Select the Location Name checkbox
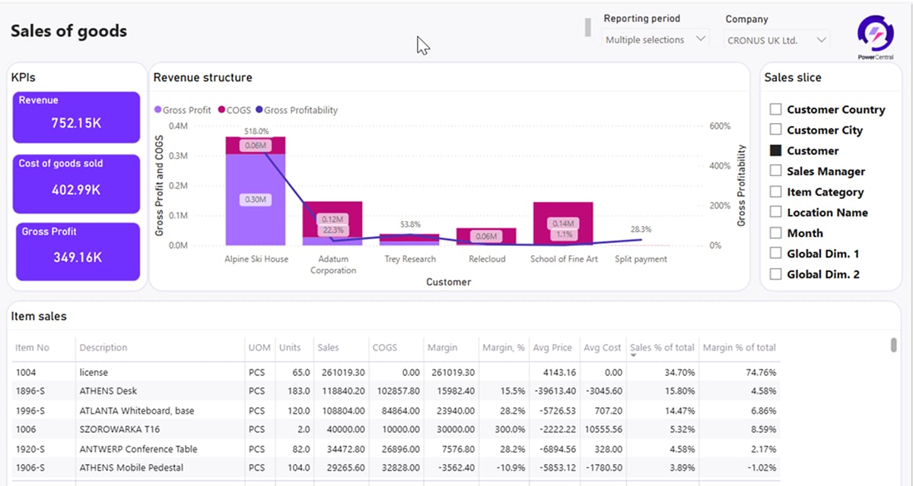Viewport: 913px width, 486px height. [775, 212]
